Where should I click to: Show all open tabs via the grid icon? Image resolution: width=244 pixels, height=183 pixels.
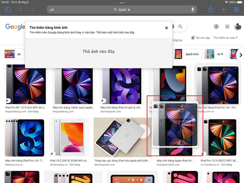point(236,9)
